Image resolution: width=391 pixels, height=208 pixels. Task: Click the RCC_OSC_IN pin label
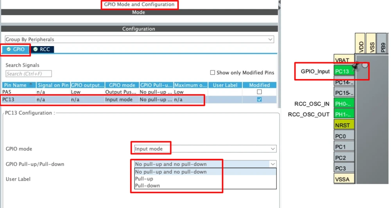pos(312,104)
